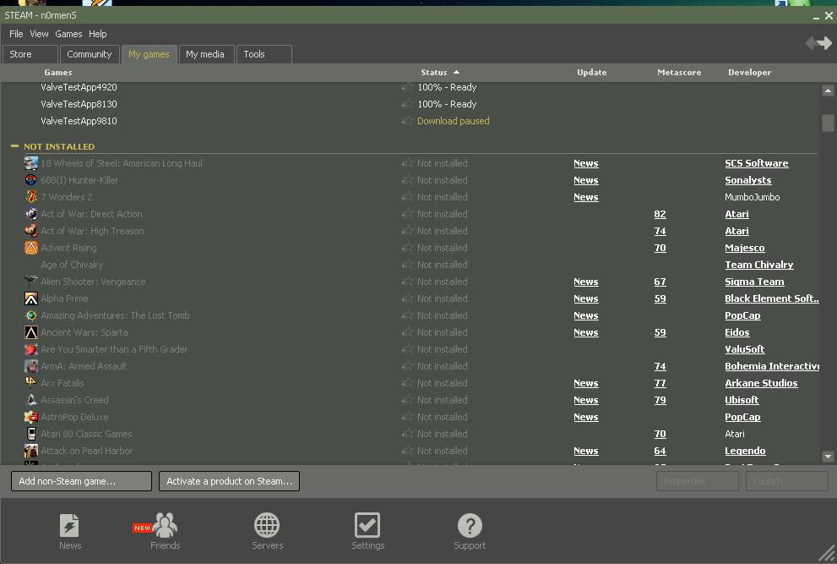The image size is (837, 564).
Task: Click the games list scrollbar thumb
Action: point(828,123)
